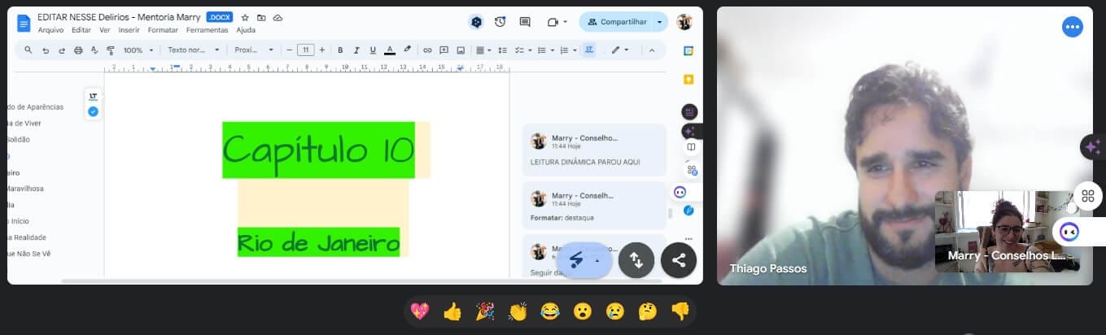Open the font family 'Proxi...' dropdown

point(254,50)
